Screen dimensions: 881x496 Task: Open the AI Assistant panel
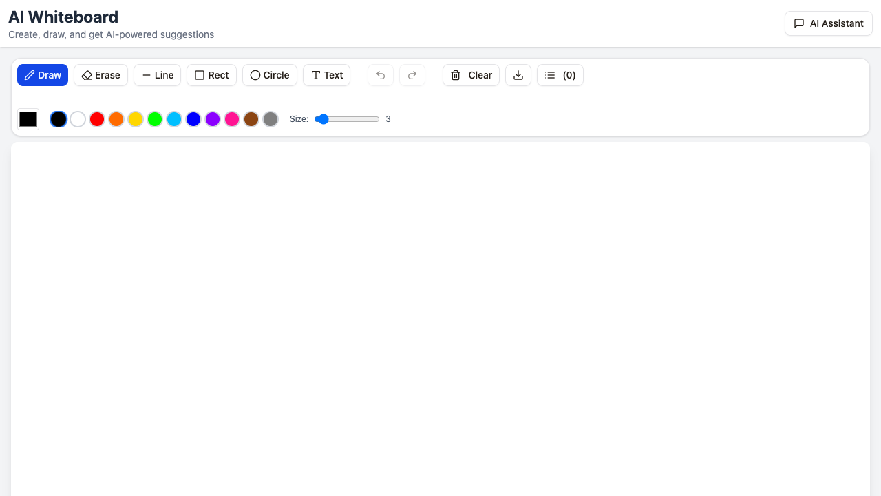828,23
